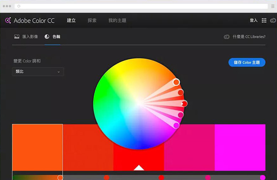277x180 pixels.
Task: Click the 登入 sign-in link
Action: pyautogui.click(x=254, y=21)
